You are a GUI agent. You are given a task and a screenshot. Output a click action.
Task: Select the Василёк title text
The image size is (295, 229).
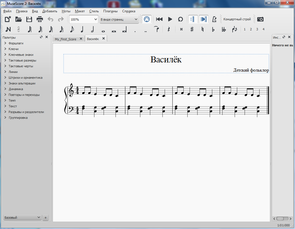[x=166, y=60]
